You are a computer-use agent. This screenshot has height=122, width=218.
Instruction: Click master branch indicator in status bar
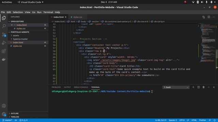7,120
